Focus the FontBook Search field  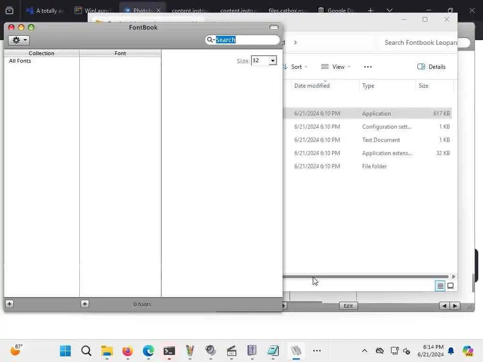point(242,40)
